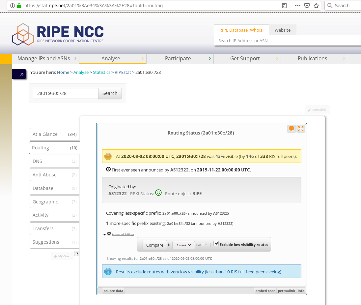The image size is (361, 305).
Task: Open page actions three-dot menu
Action: [x=298, y=6]
